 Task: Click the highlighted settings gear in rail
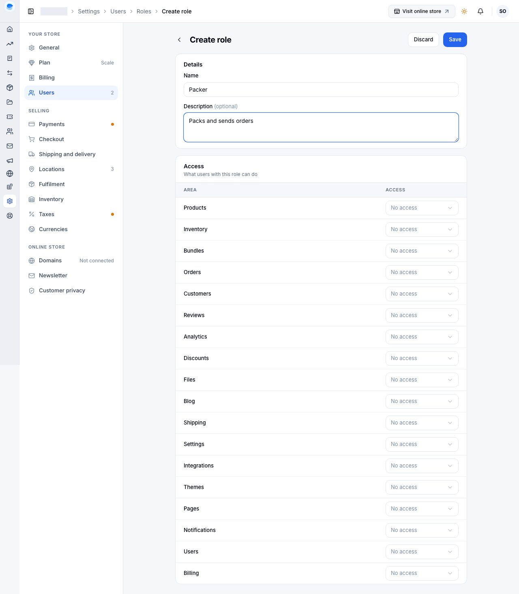tap(10, 201)
